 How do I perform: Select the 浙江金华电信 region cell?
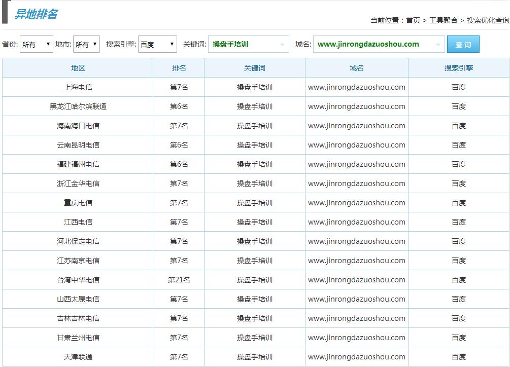coord(78,183)
